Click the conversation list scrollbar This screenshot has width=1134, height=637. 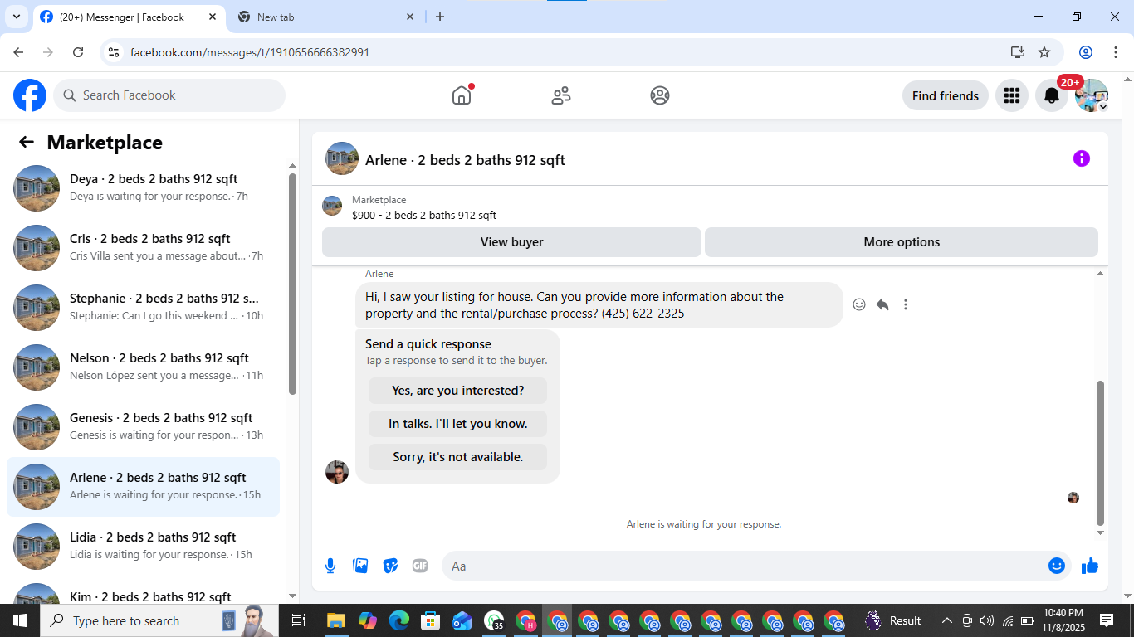click(292, 284)
